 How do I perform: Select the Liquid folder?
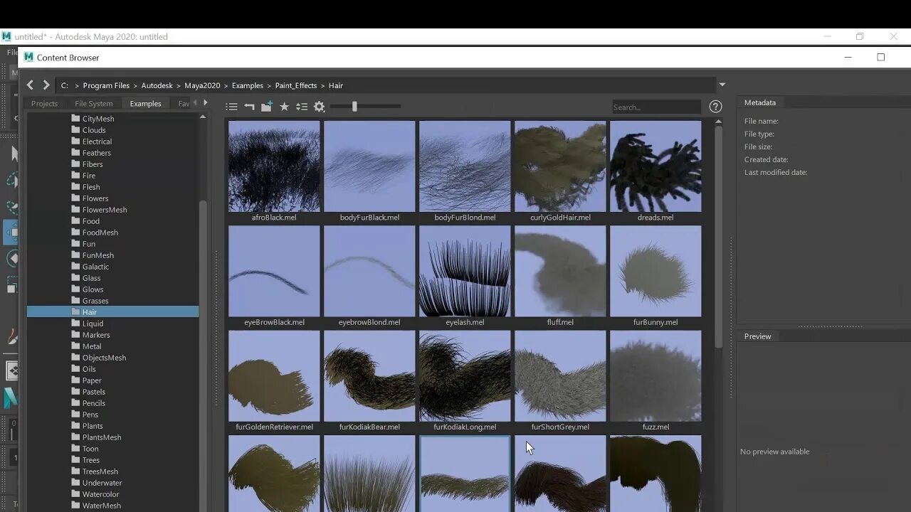[93, 324]
